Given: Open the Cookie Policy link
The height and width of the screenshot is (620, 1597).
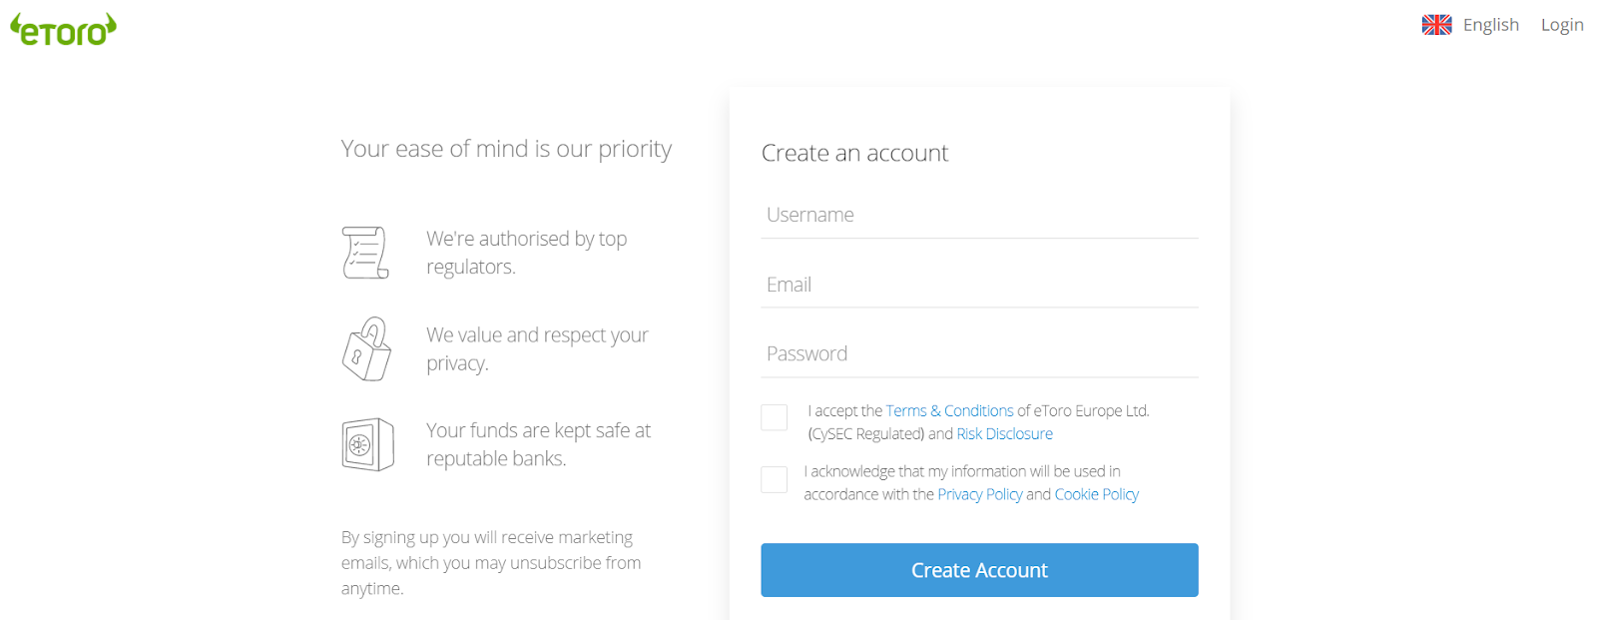Looking at the screenshot, I should tap(1096, 494).
